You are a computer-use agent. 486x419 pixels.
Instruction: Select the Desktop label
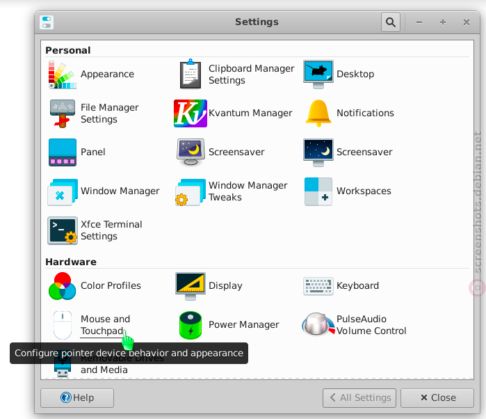pos(355,74)
